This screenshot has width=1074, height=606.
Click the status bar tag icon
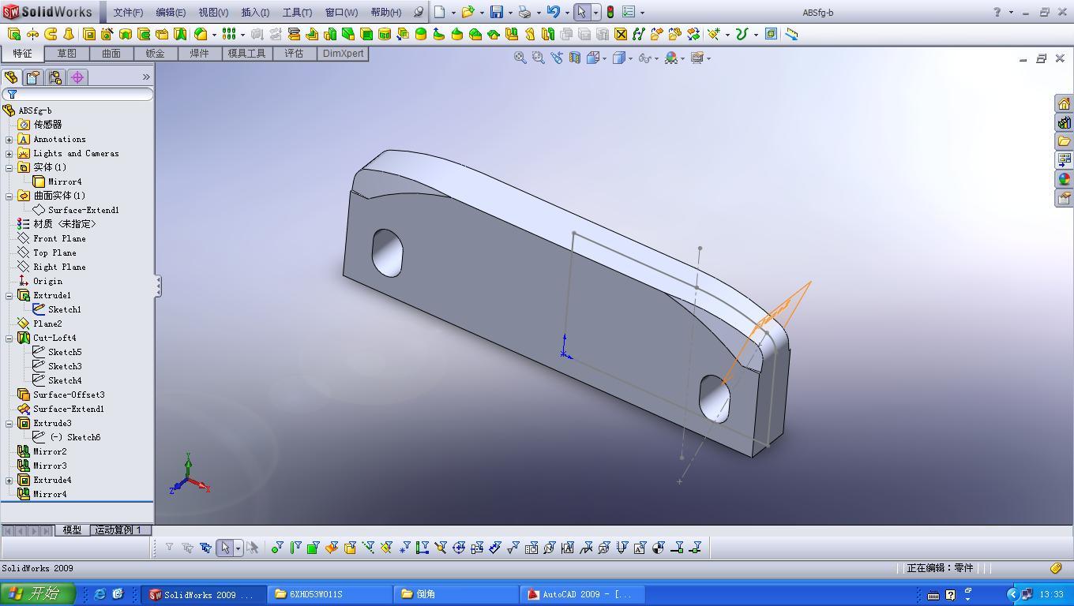(x=1056, y=568)
